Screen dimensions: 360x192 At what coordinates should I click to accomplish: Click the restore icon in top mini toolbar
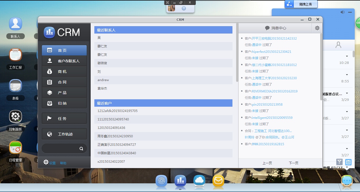click(x=181, y=2)
